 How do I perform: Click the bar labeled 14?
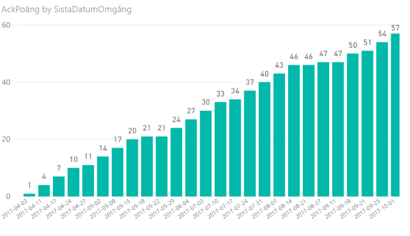tap(103, 176)
